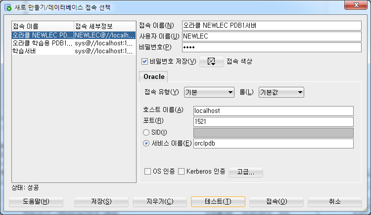Image resolution: width=371 pixels, height=215 pixels.
Task: Enable the OS 인증 checkbox
Action: click(147, 172)
